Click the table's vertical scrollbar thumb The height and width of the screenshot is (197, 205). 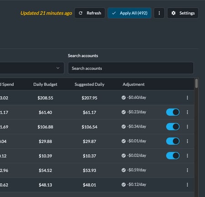click(x=196, y=84)
